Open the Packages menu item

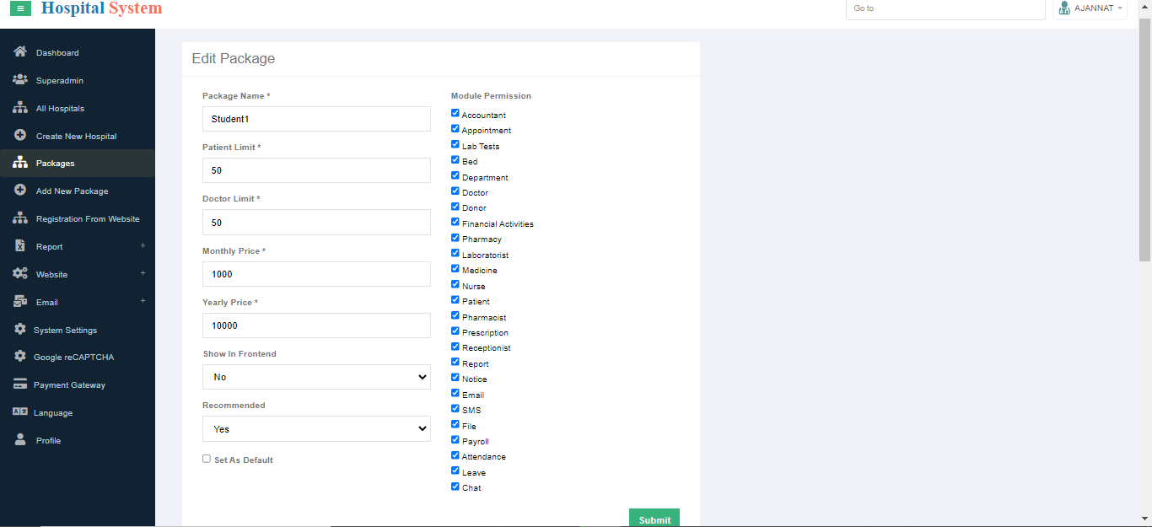55,164
